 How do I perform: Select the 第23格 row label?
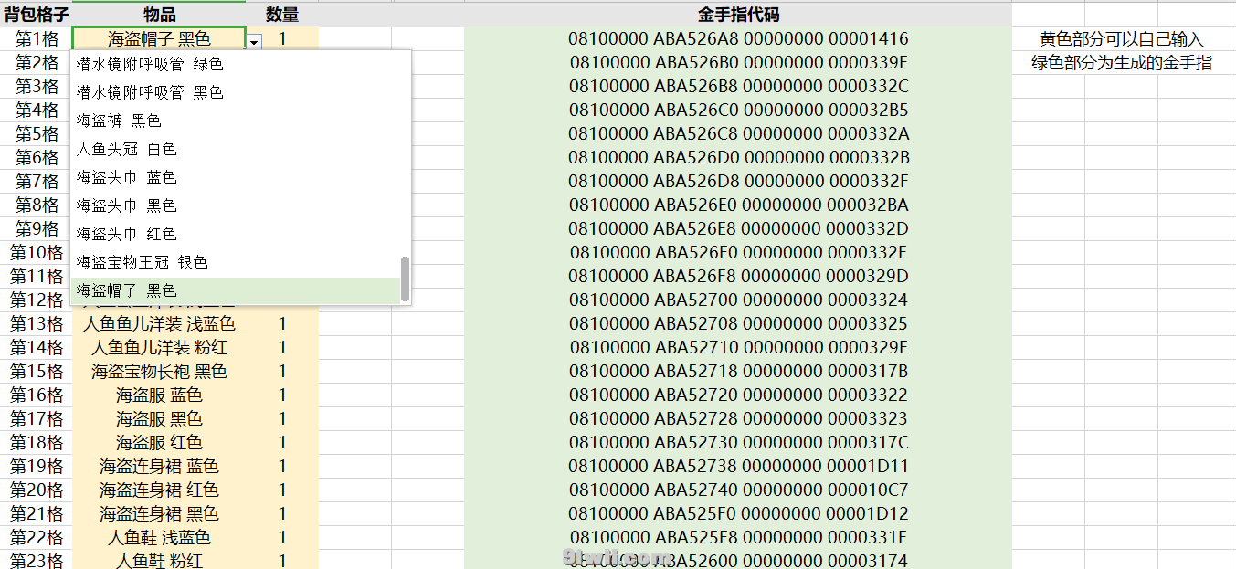point(37,561)
